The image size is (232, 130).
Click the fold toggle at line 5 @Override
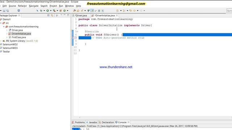pos(77,31)
